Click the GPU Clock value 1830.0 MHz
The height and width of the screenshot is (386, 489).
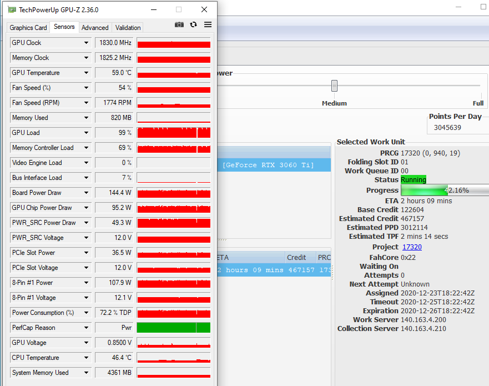[114, 43]
